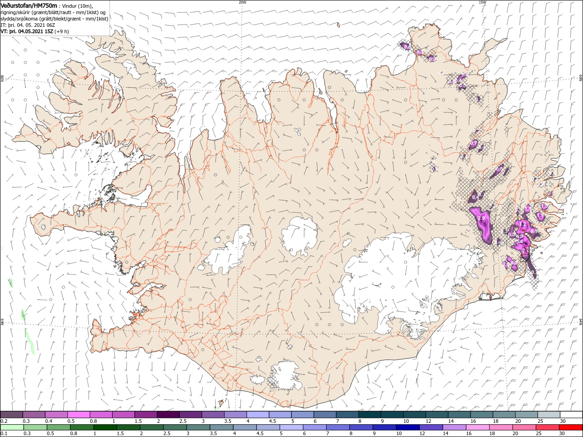Pick the bright pink 0.5–0.8 snow swatch

click(x=78, y=414)
